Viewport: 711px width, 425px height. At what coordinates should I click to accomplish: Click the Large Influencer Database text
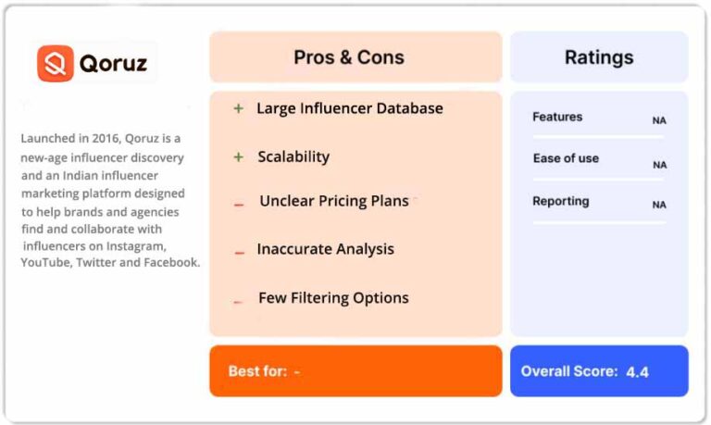pyautogui.click(x=350, y=109)
